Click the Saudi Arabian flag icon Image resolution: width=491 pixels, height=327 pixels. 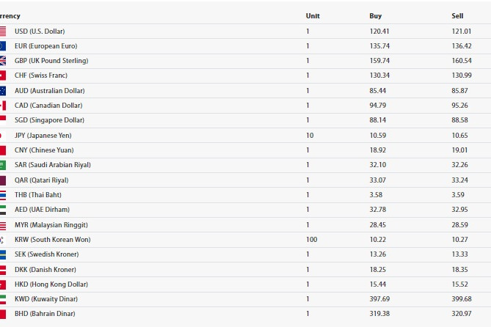pyautogui.click(x=3, y=165)
